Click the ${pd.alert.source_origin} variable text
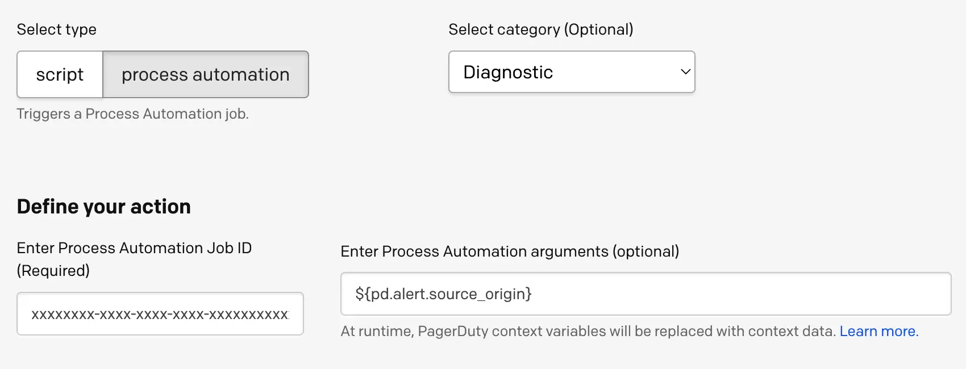The width and height of the screenshot is (966, 369). pos(443,294)
